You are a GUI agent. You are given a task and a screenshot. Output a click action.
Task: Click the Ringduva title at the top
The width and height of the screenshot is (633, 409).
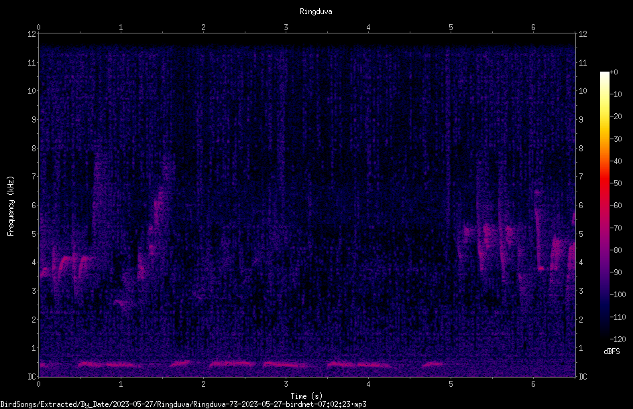pos(316,11)
